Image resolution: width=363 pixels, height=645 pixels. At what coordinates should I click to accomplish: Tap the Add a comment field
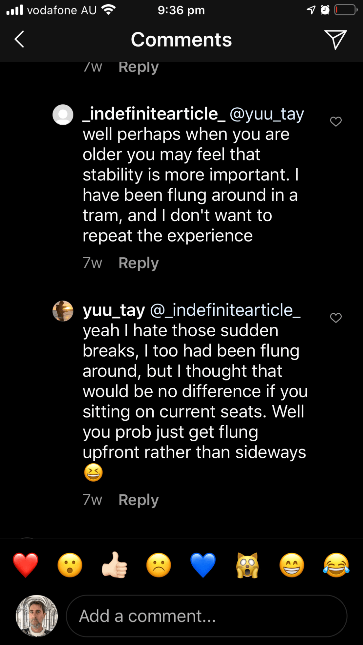coord(206,616)
